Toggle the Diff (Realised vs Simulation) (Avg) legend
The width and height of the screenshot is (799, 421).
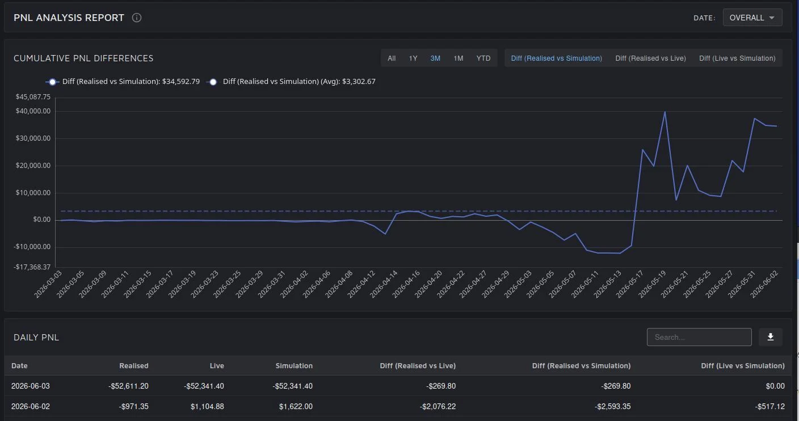[x=292, y=82]
